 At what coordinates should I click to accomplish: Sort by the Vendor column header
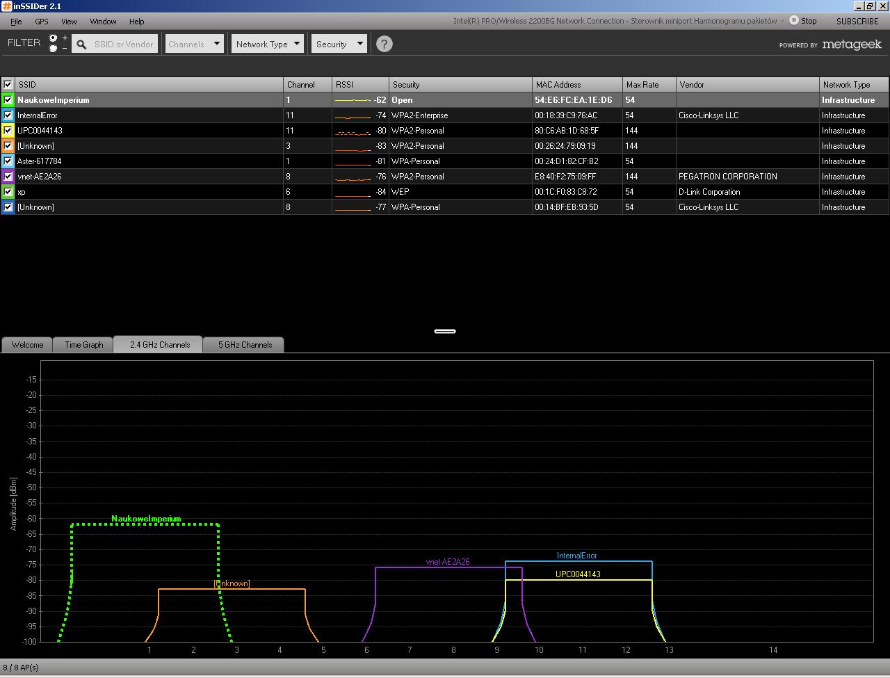coord(747,85)
